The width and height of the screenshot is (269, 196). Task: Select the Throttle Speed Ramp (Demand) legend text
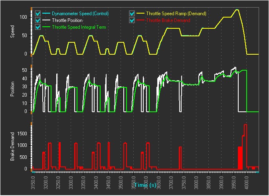click(176, 14)
